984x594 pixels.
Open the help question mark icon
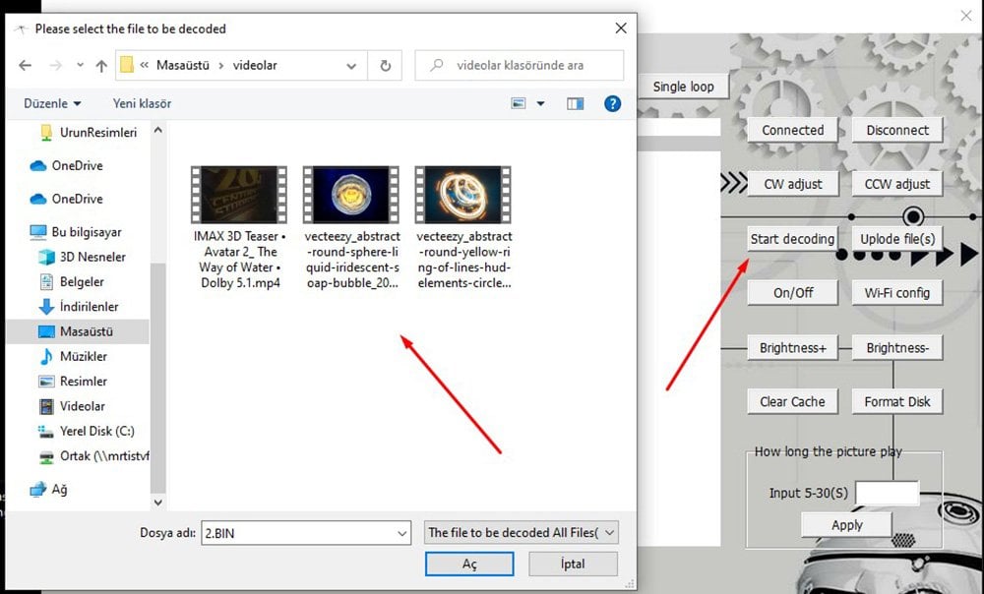(612, 103)
